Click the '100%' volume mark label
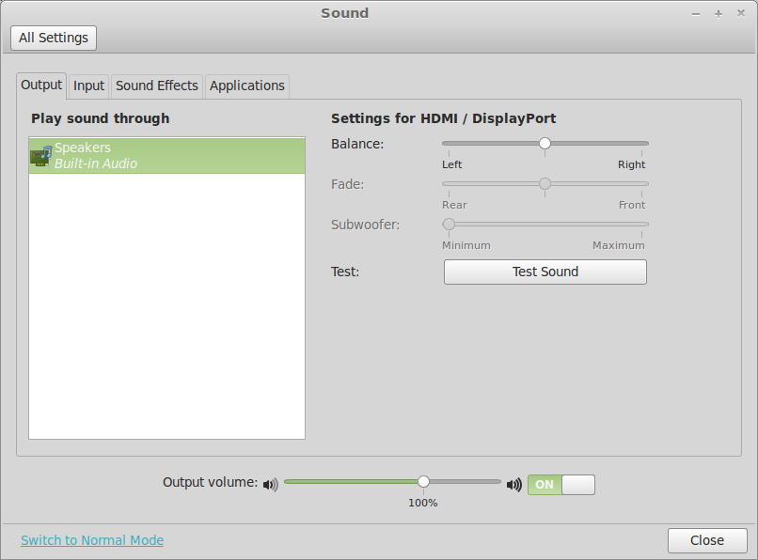Screen dimensions: 758x560 [423, 503]
